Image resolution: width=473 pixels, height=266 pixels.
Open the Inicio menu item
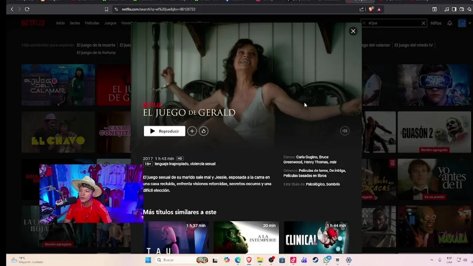(x=60, y=23)
